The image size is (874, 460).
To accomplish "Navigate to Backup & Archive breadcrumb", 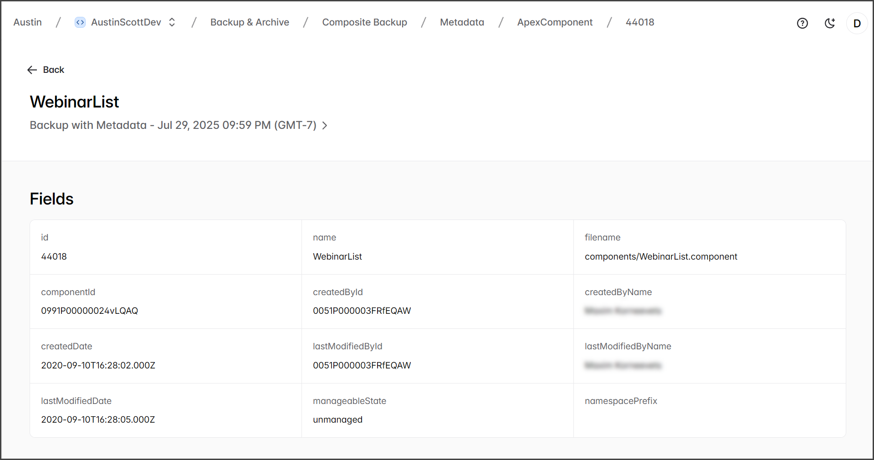I will (250, 22).
